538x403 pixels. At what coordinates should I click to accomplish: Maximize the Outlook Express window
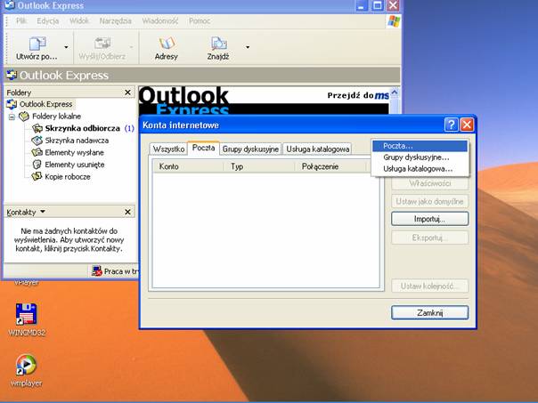coord(377,5)
